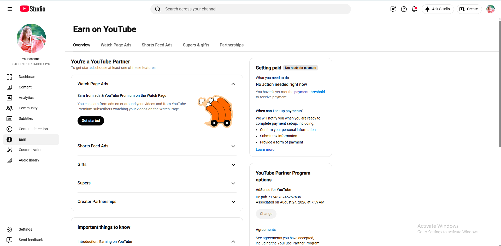
Task: Expand the Supers section
Action: [x=233, y=183]
